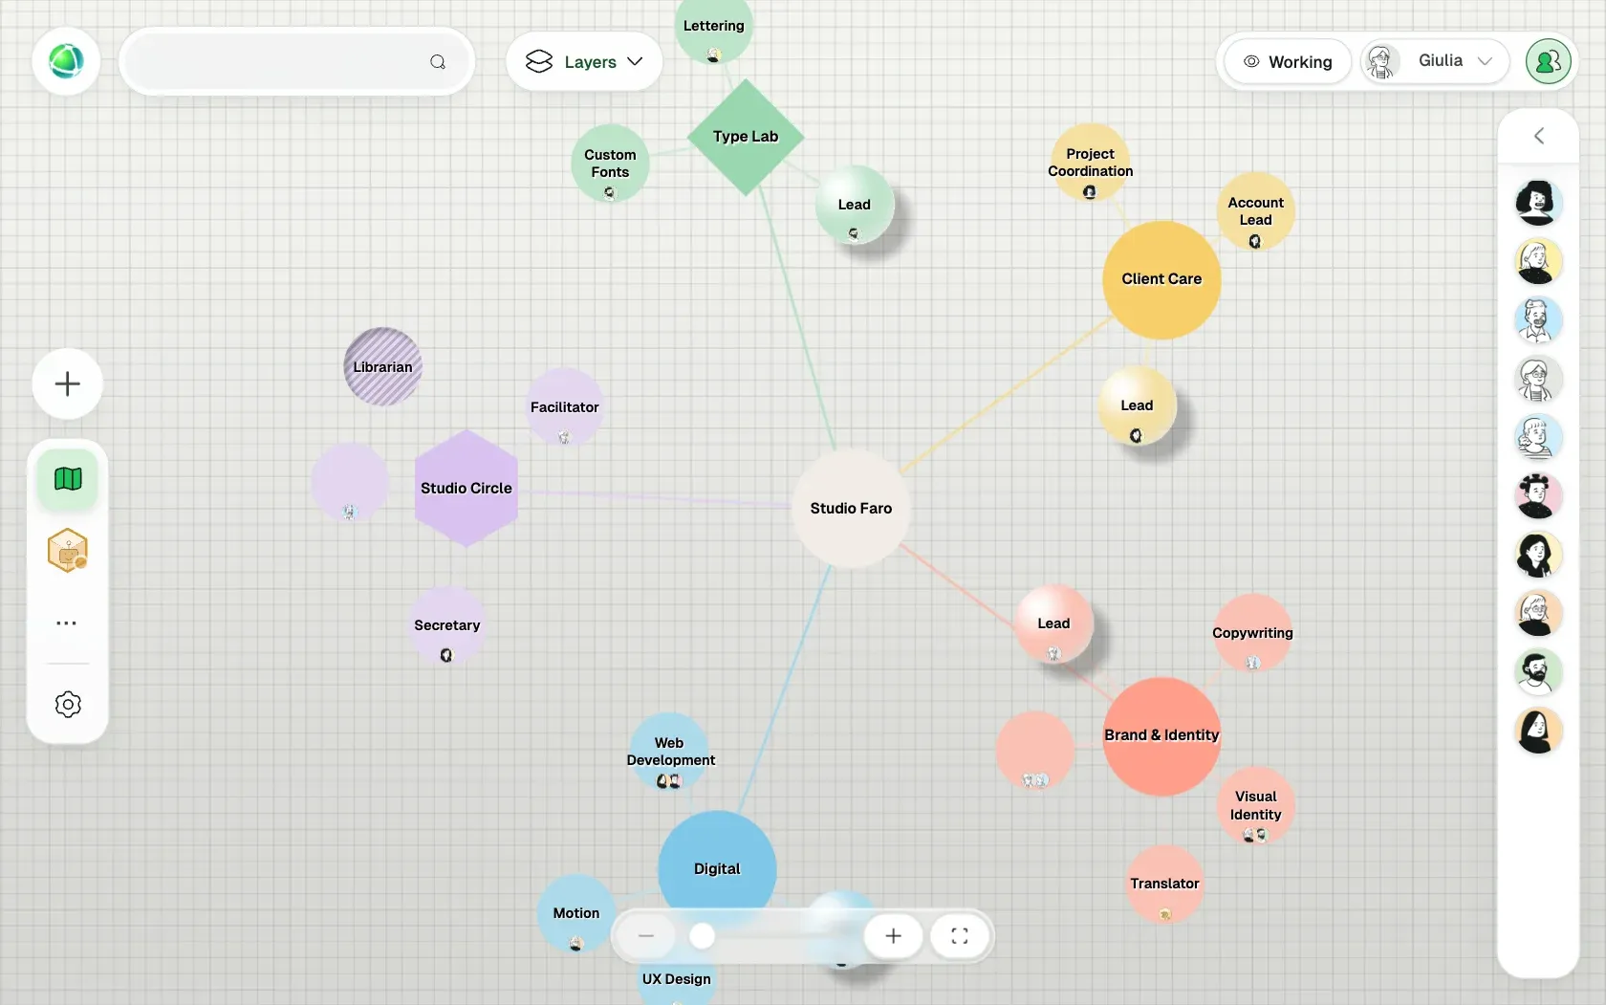Click the Brand & Identity Lead role
The width and height of the screenshot is (1606, 1005).
[x=1053, y=624]
